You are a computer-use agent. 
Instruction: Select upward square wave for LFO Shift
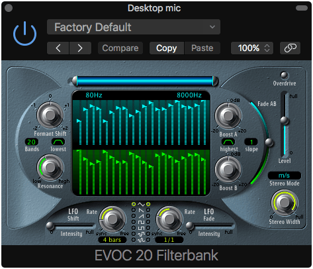134,222
